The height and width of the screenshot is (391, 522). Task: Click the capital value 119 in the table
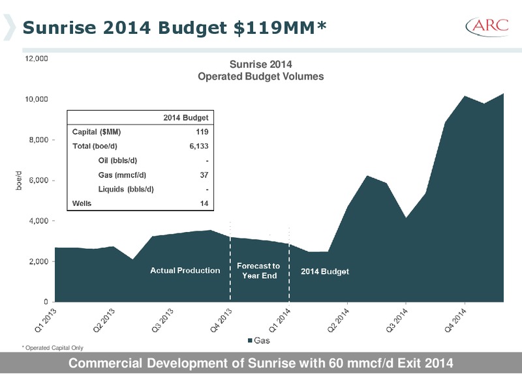point(202,132)
